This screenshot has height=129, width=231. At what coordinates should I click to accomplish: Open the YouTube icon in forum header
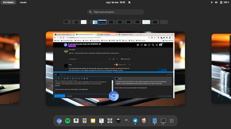[145, 45]
